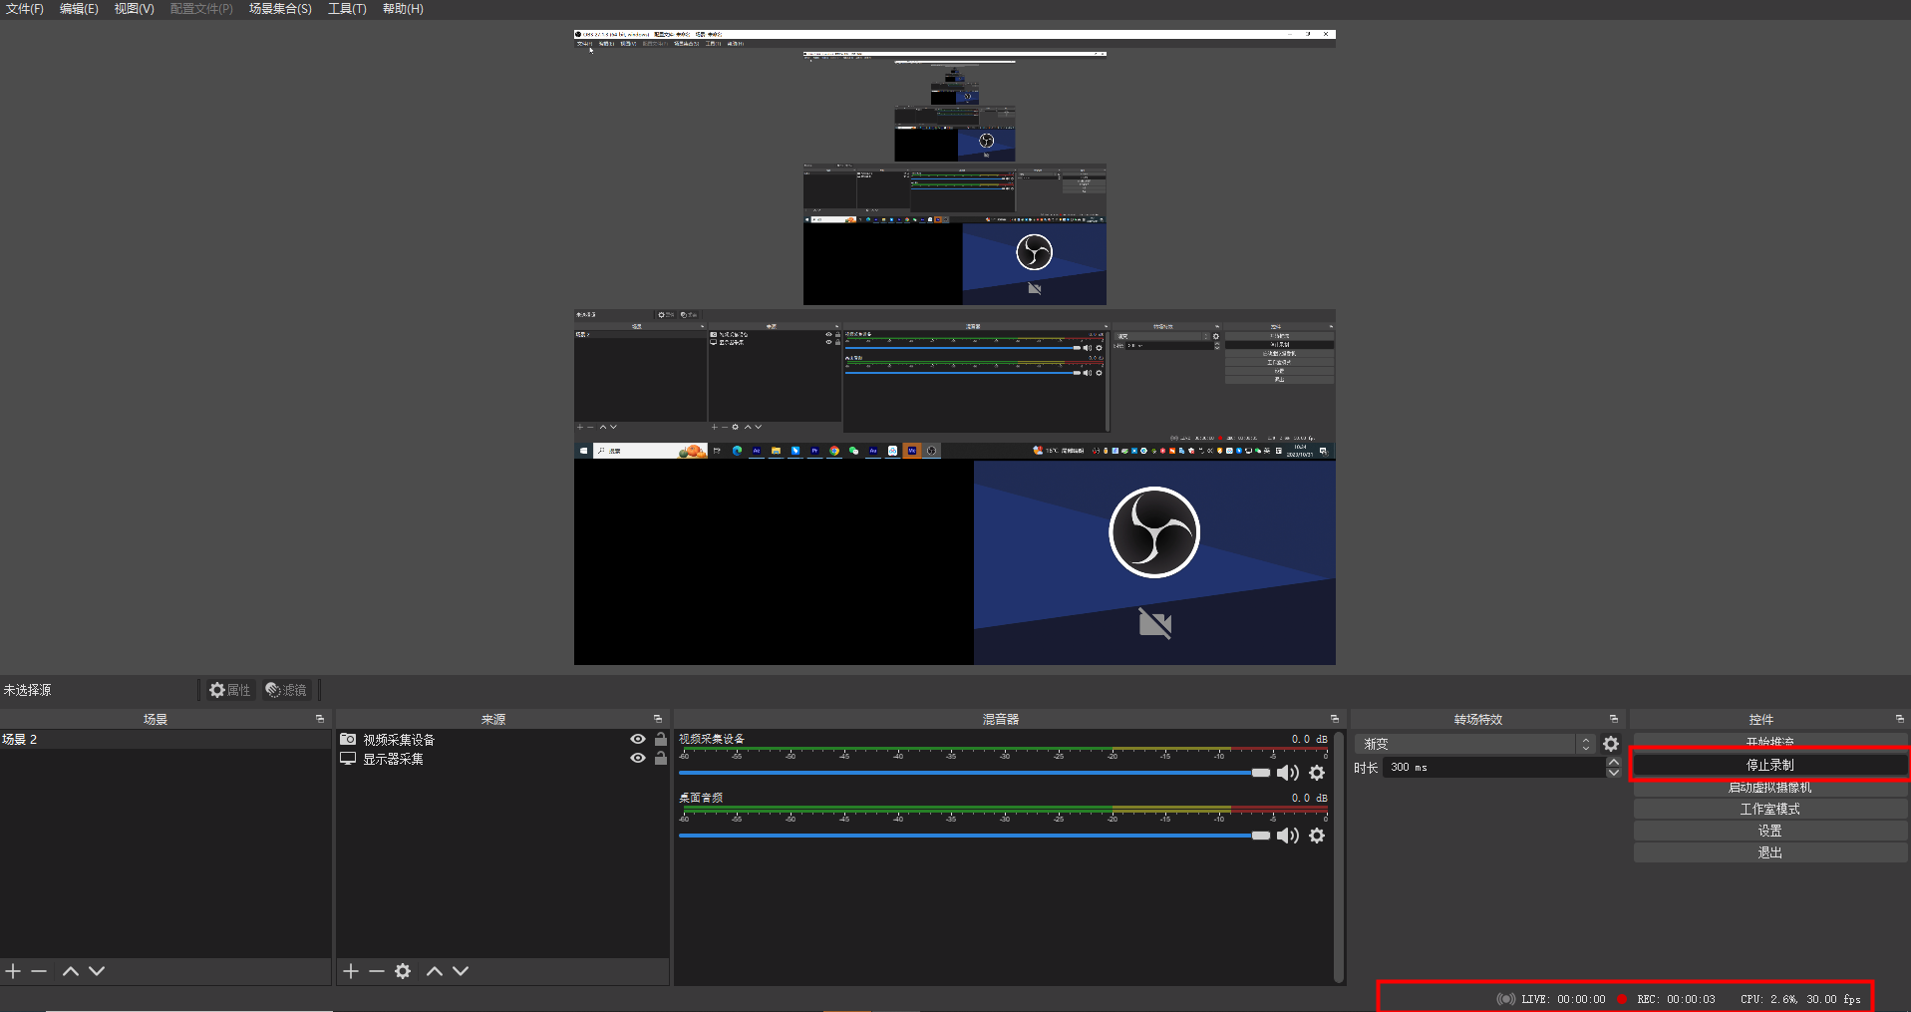This screenshot has width=1911, height=1012.
Task: Open transition properties gear next to 渐变
Action: [x=1611, y=744]
